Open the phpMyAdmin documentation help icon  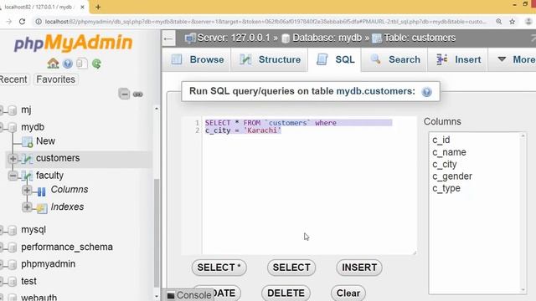[x=68, y=64]
